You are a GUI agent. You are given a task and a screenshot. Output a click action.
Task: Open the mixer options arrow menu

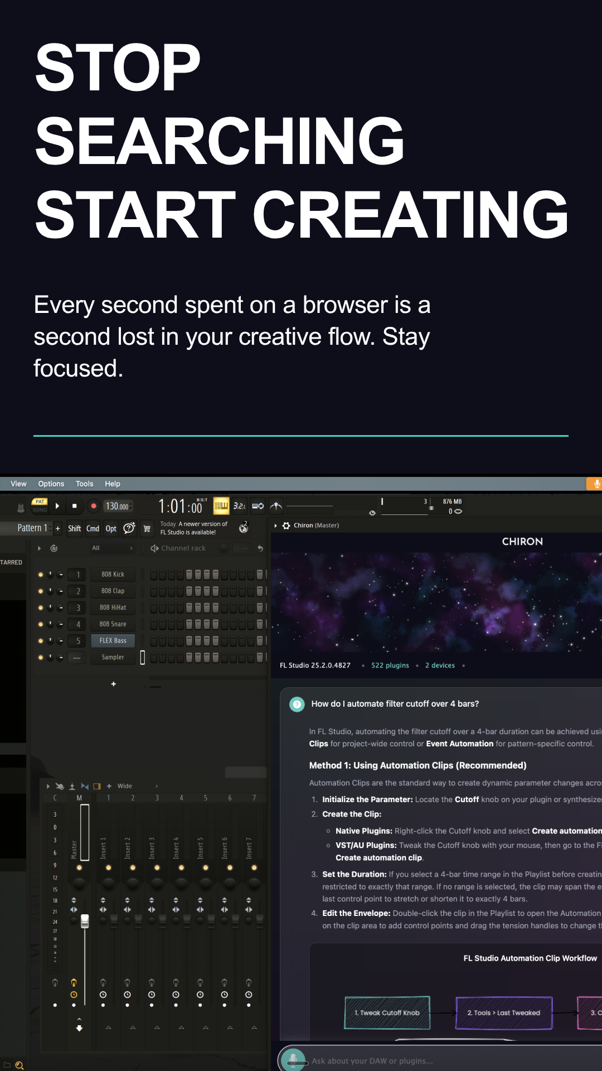(x=48, y=787)
